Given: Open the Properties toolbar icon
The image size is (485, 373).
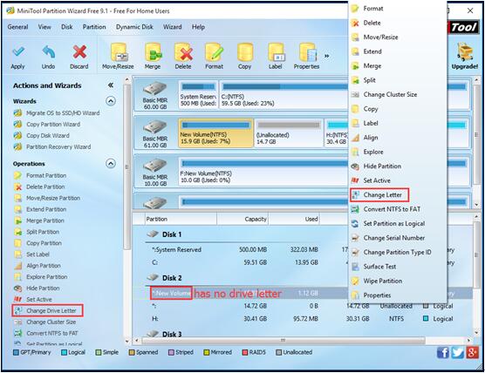Looking at the screenshot, I should click(307, 52).
